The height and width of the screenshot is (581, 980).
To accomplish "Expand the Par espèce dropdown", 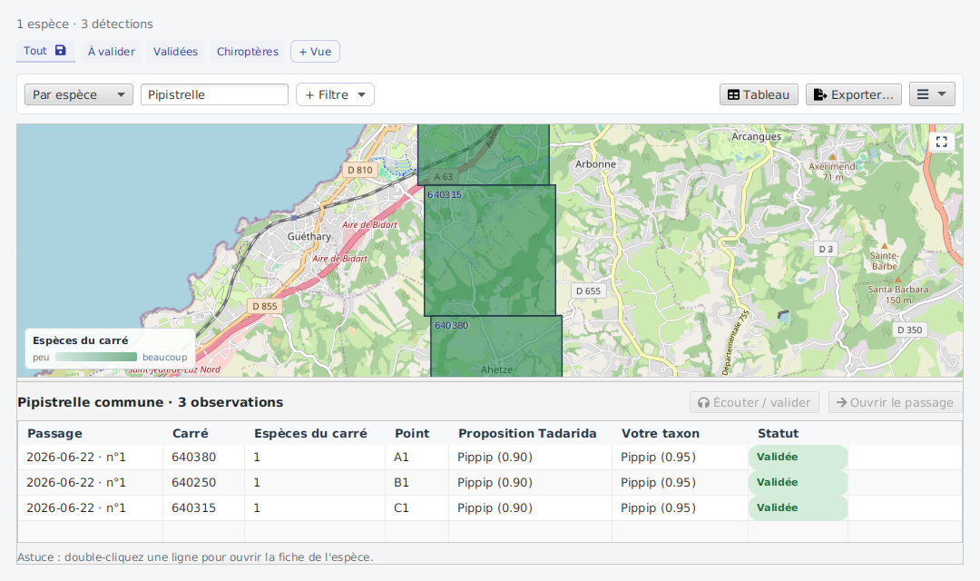I will point(79,94).
